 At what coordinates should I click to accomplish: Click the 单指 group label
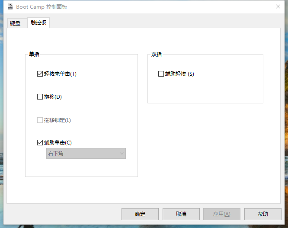tap(34, 54)
